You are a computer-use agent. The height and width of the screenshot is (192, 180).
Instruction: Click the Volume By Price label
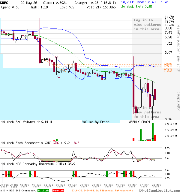[96, 122]
